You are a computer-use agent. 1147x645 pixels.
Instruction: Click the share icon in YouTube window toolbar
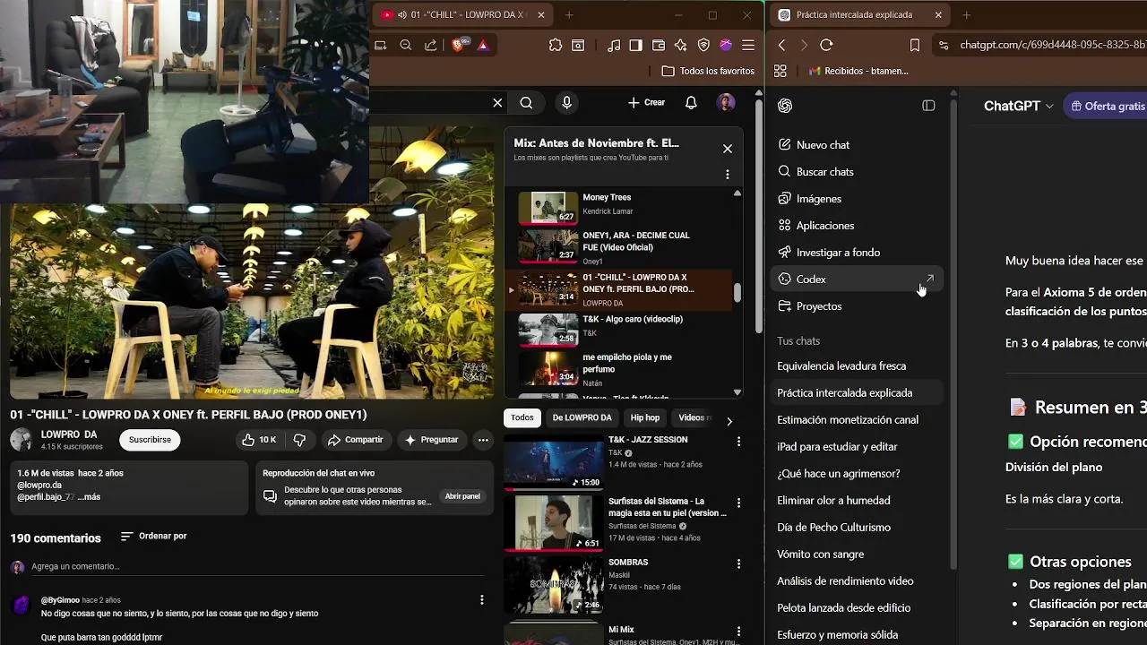[x=431, y=45]
